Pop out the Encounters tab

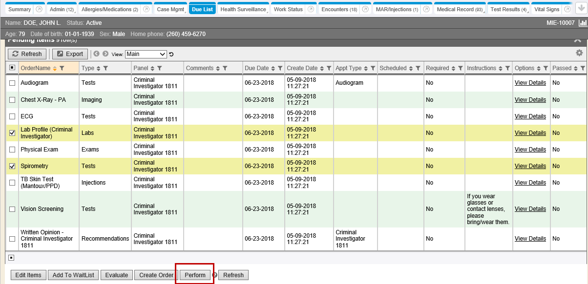click(365, 9)
